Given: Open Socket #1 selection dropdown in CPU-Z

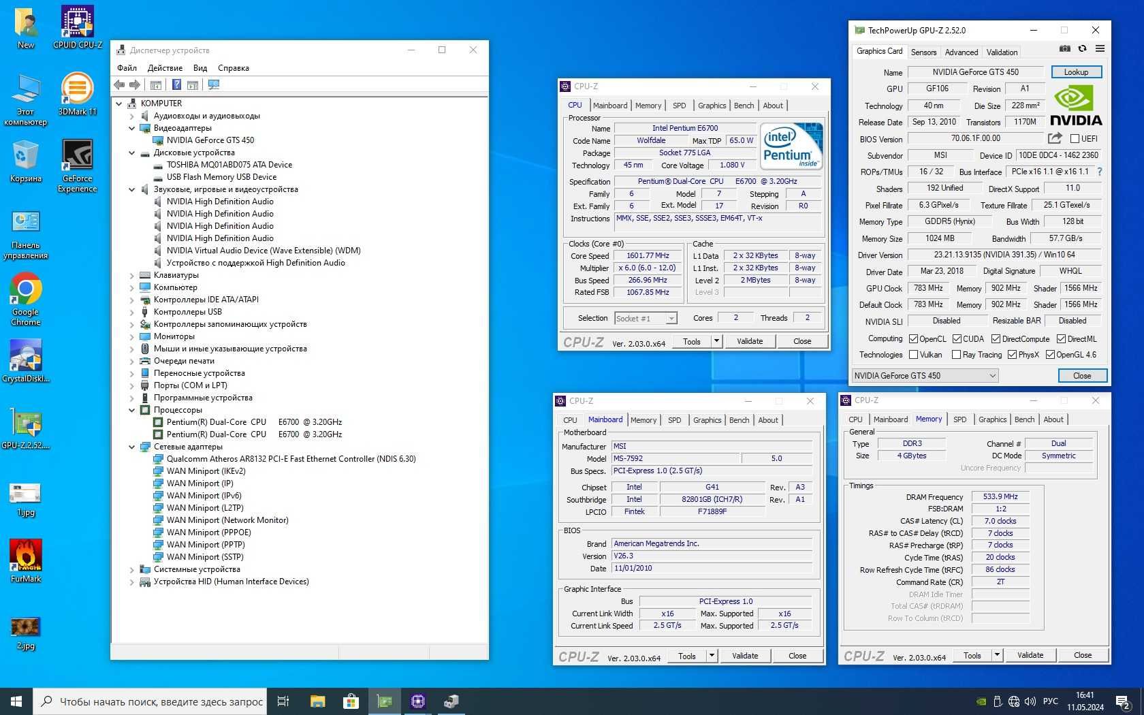Looking at the screenshot, I should [x=646, y=318].
